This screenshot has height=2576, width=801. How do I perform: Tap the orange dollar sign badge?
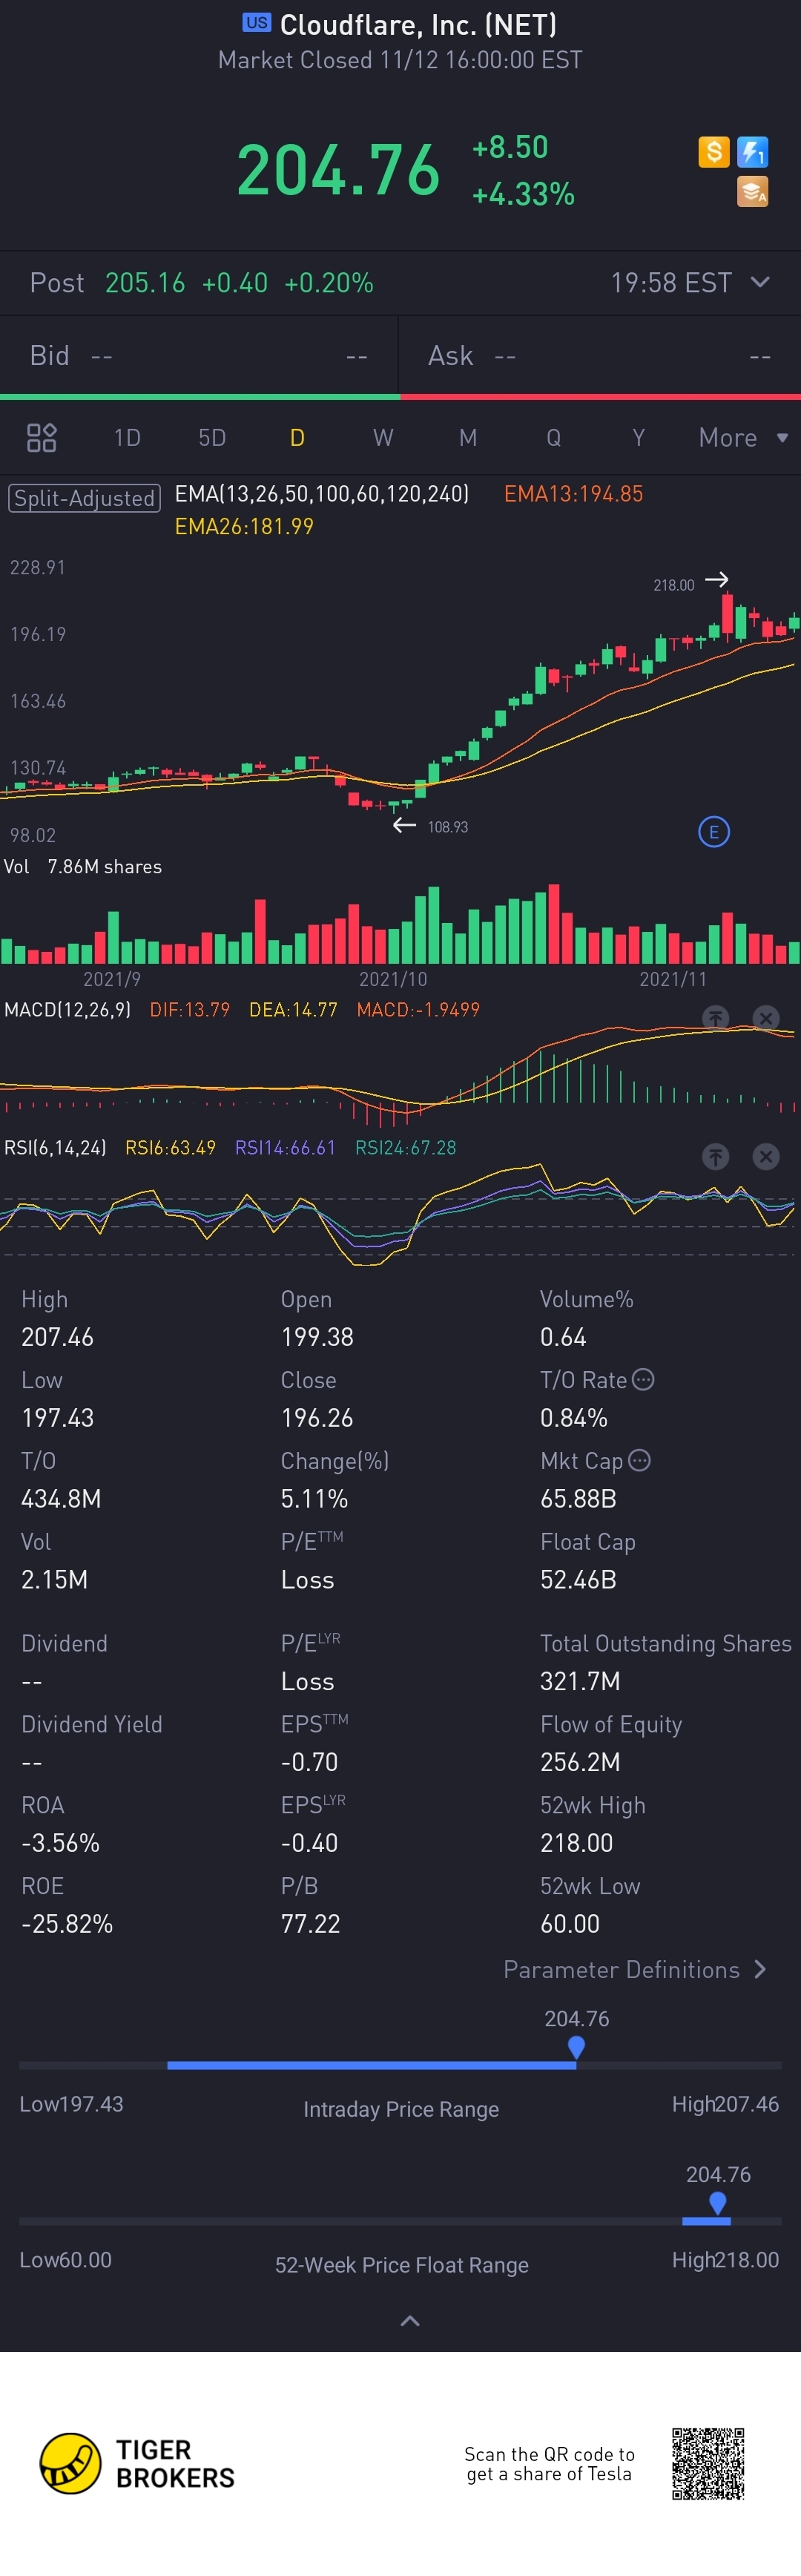pyautogui.click(x=713, y=152)
